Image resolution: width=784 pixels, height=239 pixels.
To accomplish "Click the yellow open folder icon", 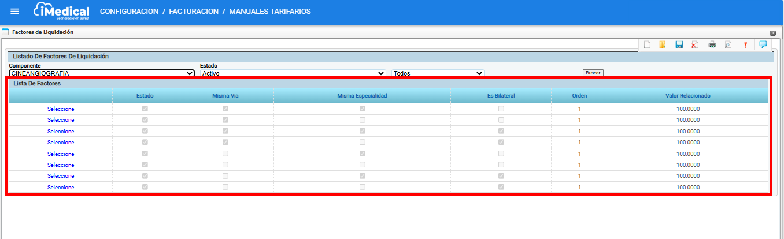I will point(663,44).
